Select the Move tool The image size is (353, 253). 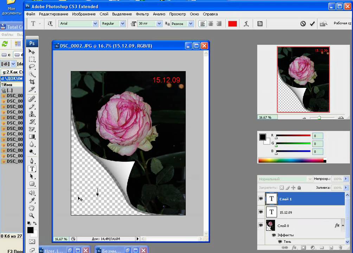(x=32, y=52)
